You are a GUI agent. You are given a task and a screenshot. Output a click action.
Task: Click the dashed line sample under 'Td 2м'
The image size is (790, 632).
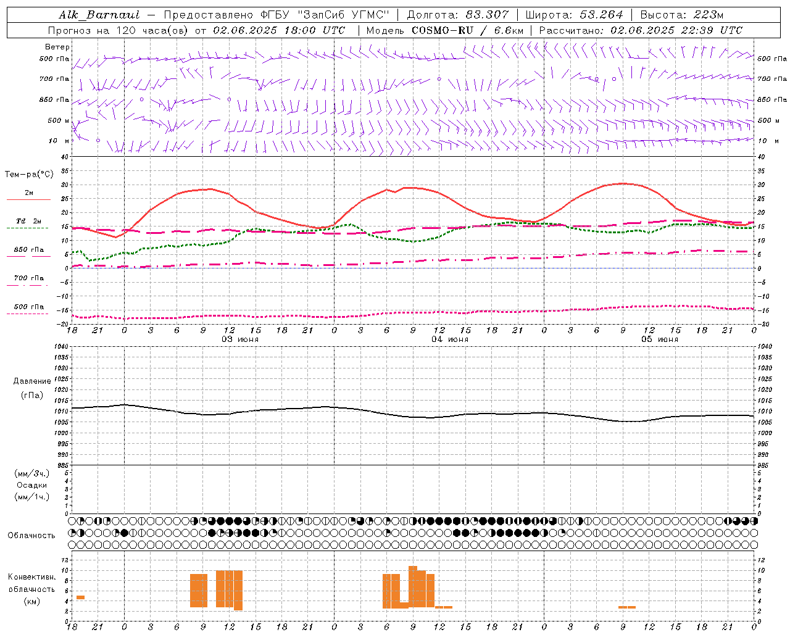[x=27, y=228]
